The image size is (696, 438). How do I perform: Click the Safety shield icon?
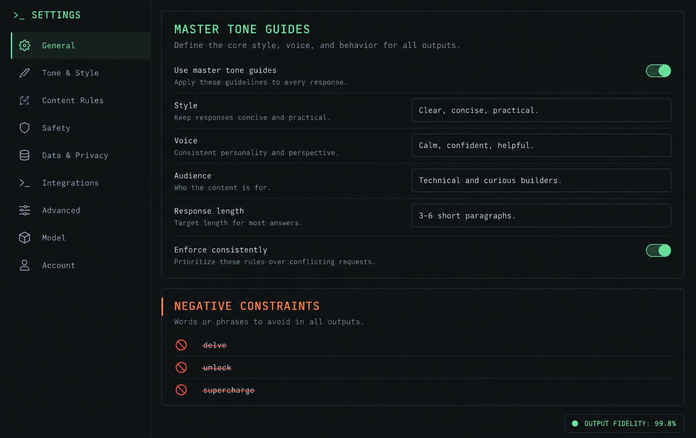tap(24, 128)
